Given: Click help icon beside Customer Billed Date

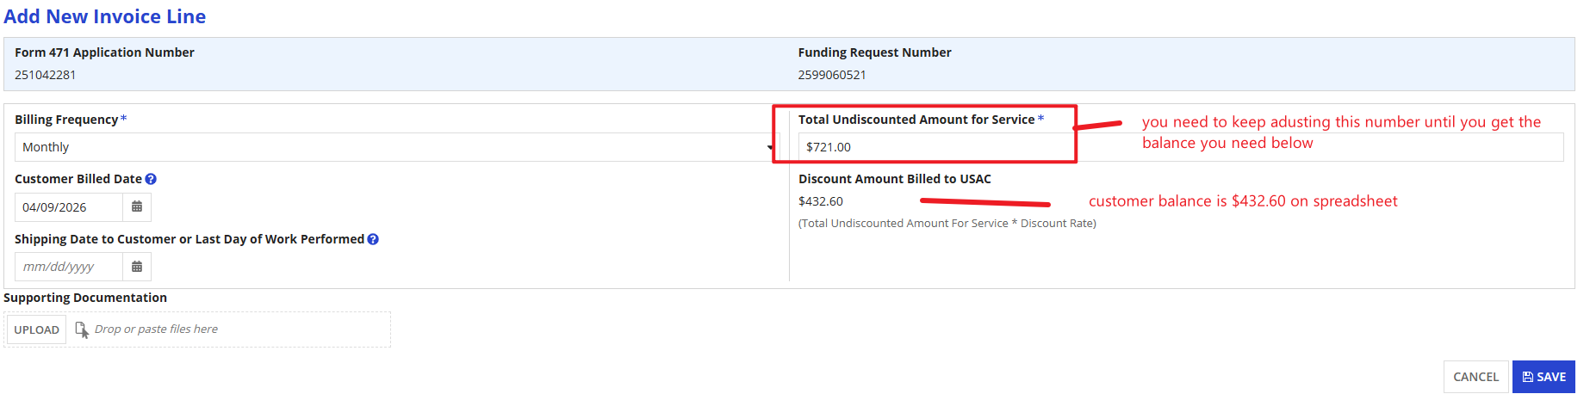Looking at the screenshot, I should (x=151, y=179).
